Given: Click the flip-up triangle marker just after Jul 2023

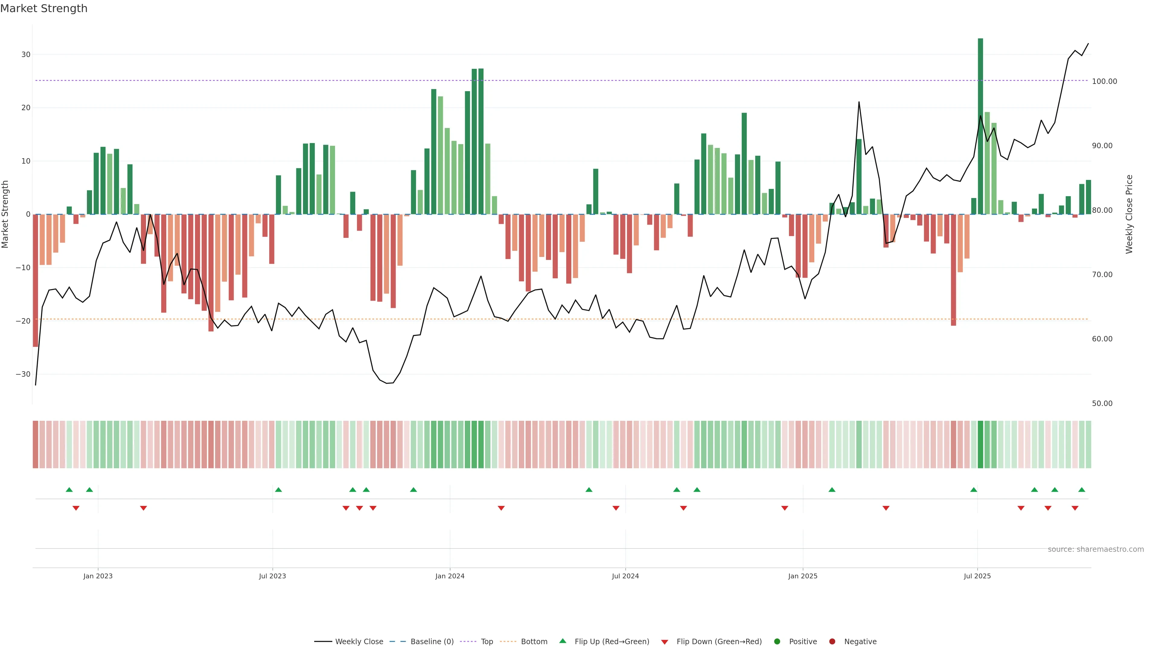Looking at the screenshot, I should click(x=279, y=490).
